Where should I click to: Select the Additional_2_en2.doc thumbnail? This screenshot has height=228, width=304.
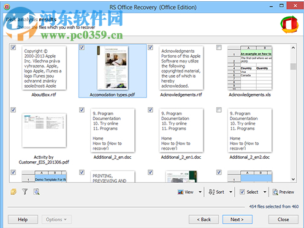pyautogui.click(x=249, y=131)
